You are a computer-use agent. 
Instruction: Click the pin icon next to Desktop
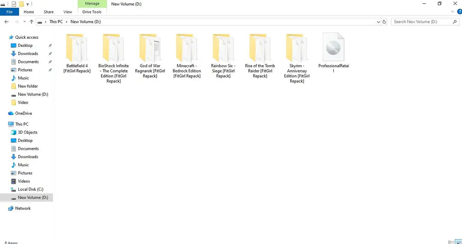(x=50, y=46)
